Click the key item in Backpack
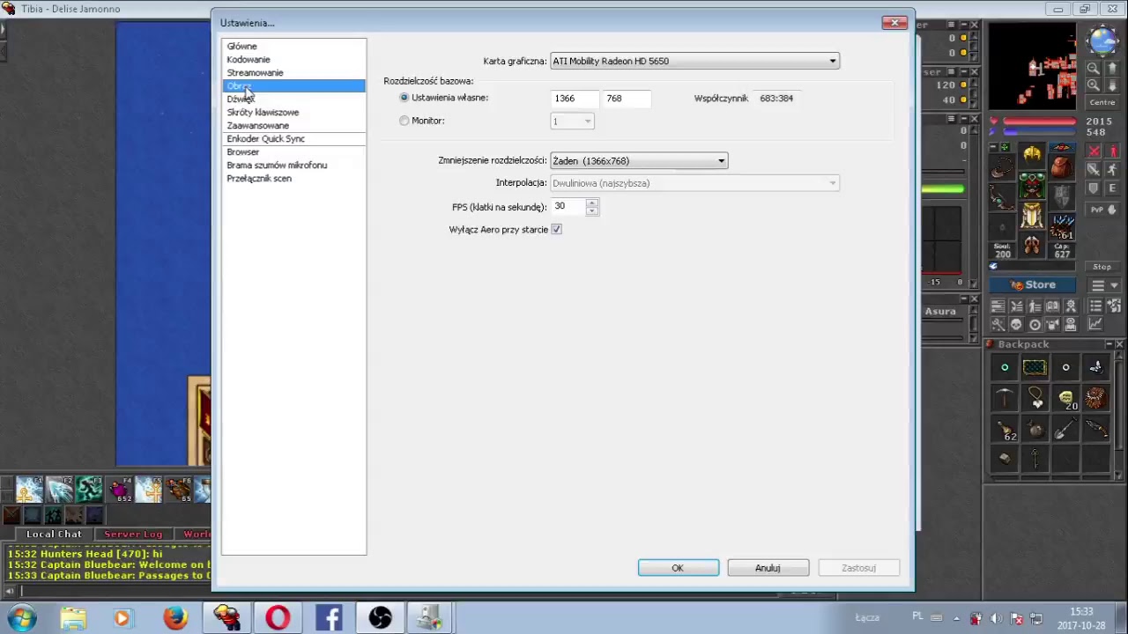 (x=1035, y=460)
